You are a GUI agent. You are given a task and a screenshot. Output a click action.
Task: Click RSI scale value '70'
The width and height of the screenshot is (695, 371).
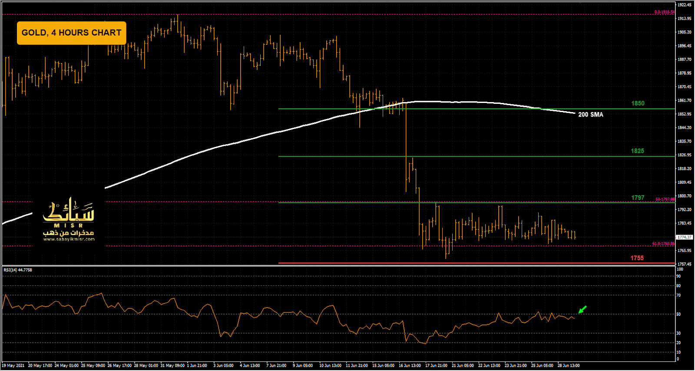click(679, 295)
